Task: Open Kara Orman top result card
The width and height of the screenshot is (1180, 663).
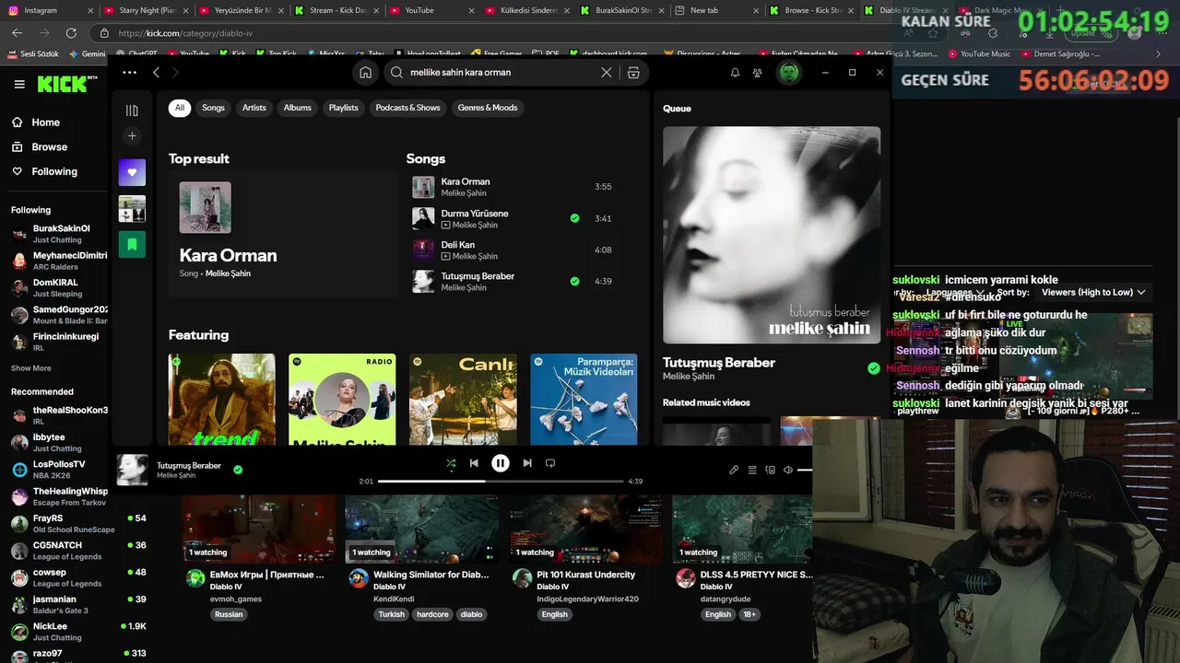Action: [283, 233]
